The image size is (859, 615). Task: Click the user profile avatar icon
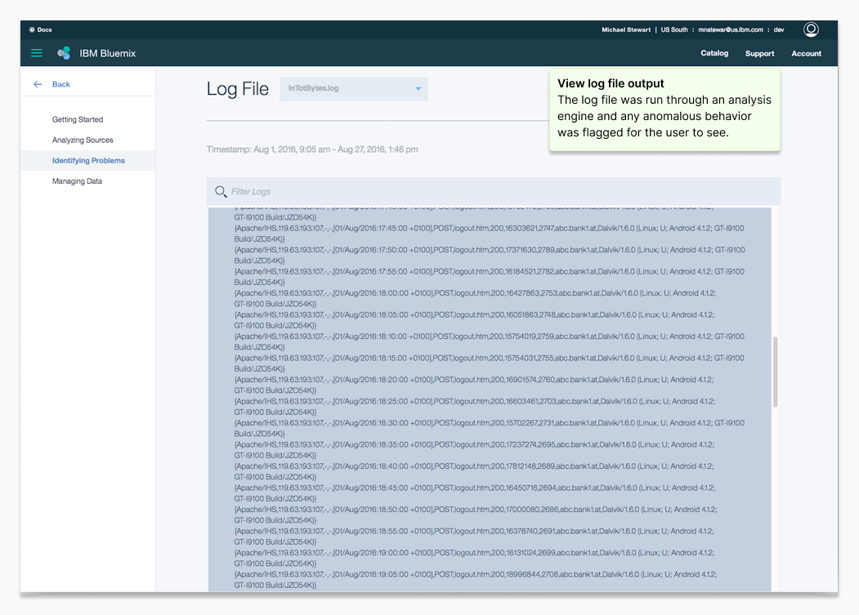[x=811, y=29]
